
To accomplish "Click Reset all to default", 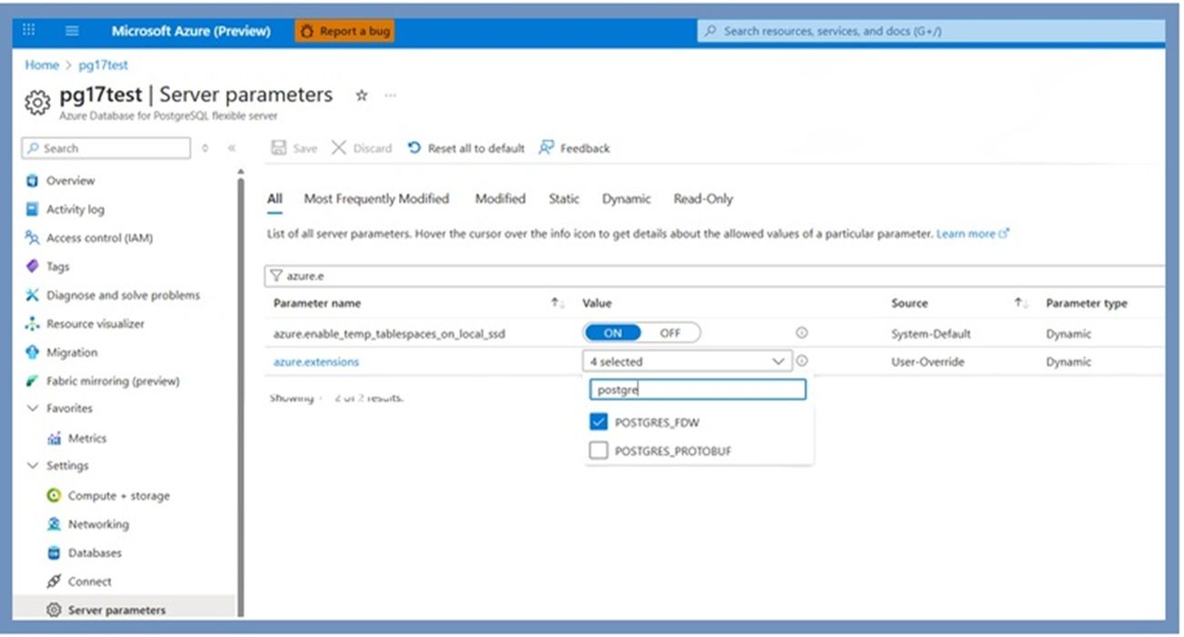I will coord(465,148).
